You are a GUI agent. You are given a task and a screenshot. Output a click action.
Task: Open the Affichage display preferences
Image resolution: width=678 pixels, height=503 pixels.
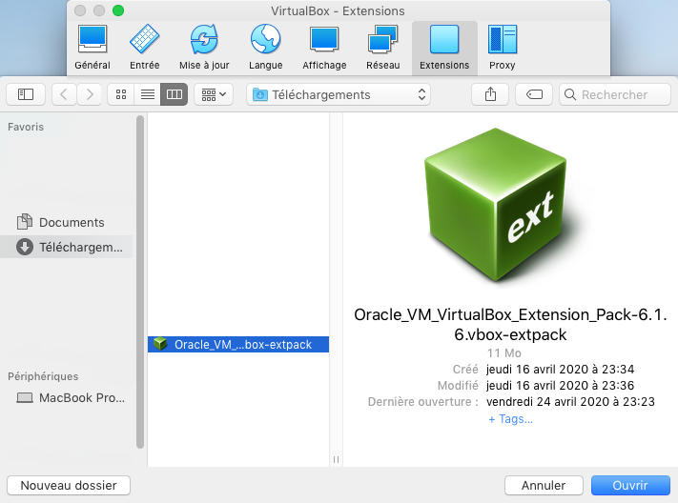(x=324, y=48)
